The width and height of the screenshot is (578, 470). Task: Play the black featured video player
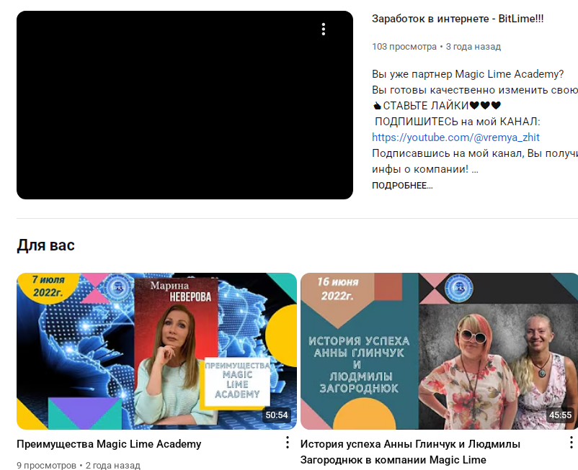pos(184,105)
